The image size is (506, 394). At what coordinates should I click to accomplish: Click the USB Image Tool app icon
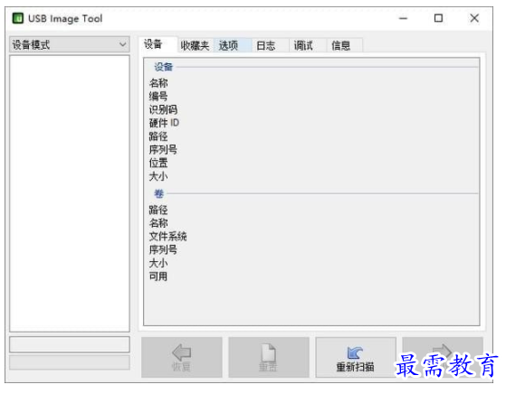click(18, 18)
